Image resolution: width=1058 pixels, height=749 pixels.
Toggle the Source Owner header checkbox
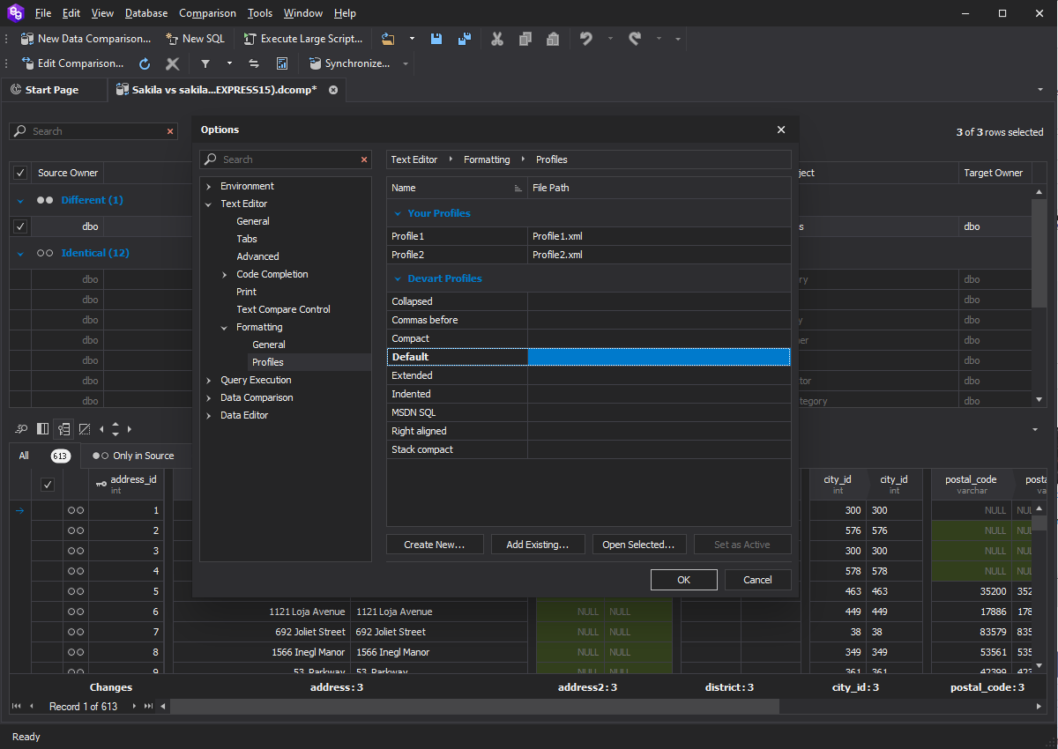click(19, 173)
